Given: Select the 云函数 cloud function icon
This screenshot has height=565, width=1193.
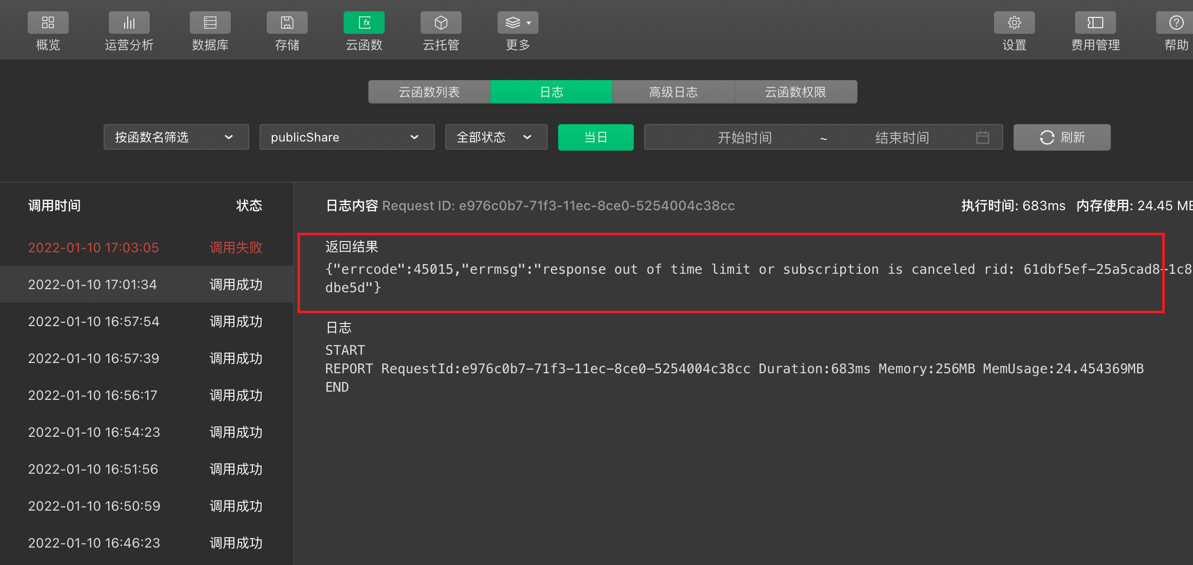Looking at the screenshot, I should tap(364, 23).
